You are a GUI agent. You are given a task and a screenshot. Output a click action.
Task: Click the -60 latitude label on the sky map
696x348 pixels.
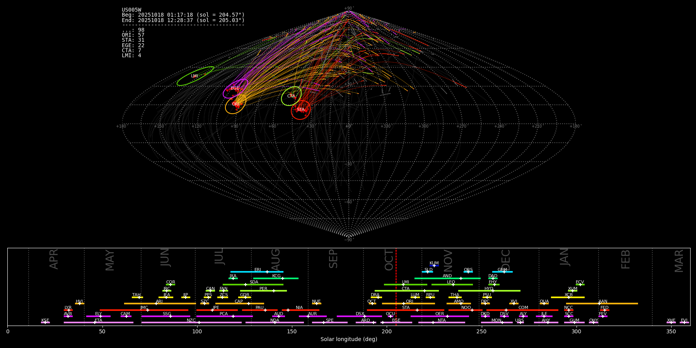tap(348, 202)
